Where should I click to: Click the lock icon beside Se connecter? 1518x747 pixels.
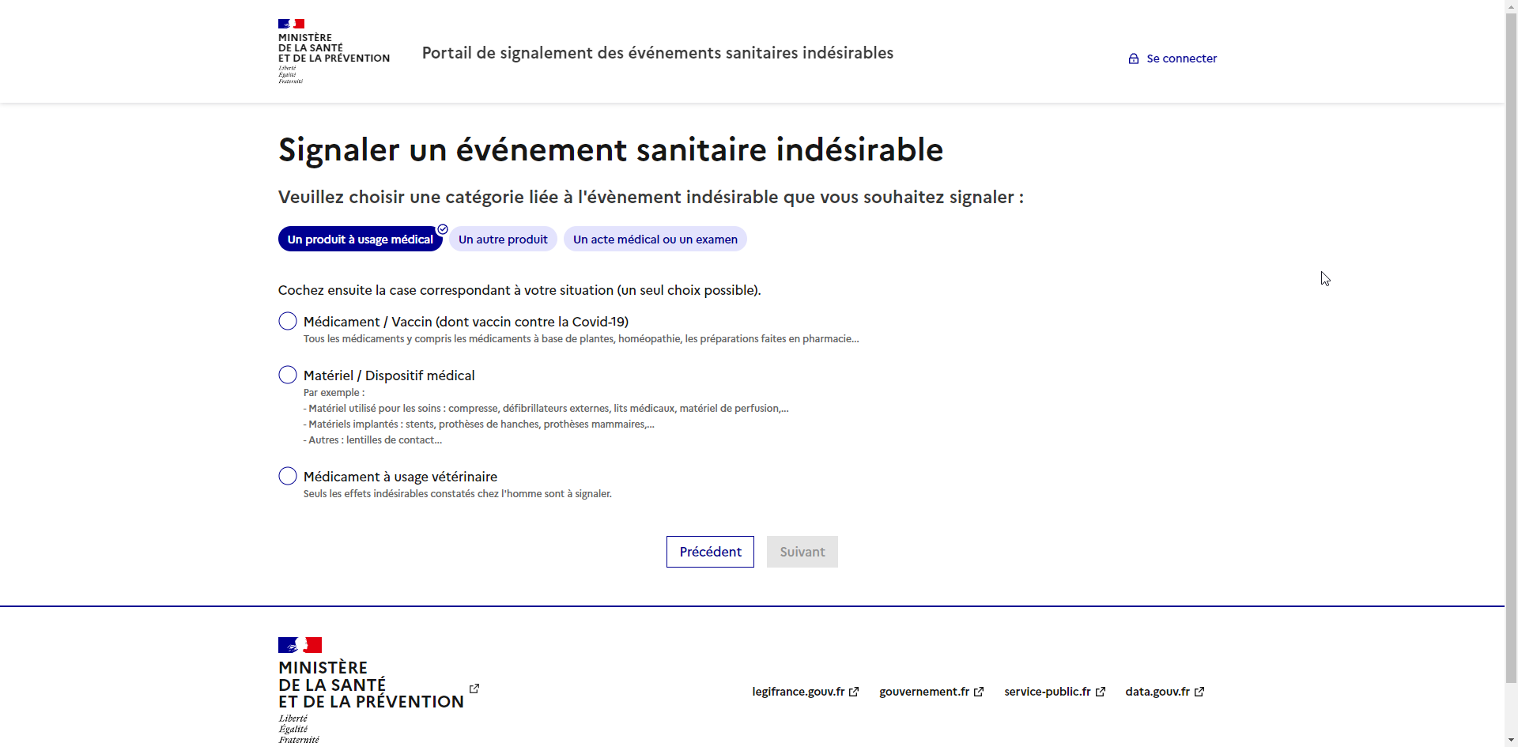[x=1133, y=58]
